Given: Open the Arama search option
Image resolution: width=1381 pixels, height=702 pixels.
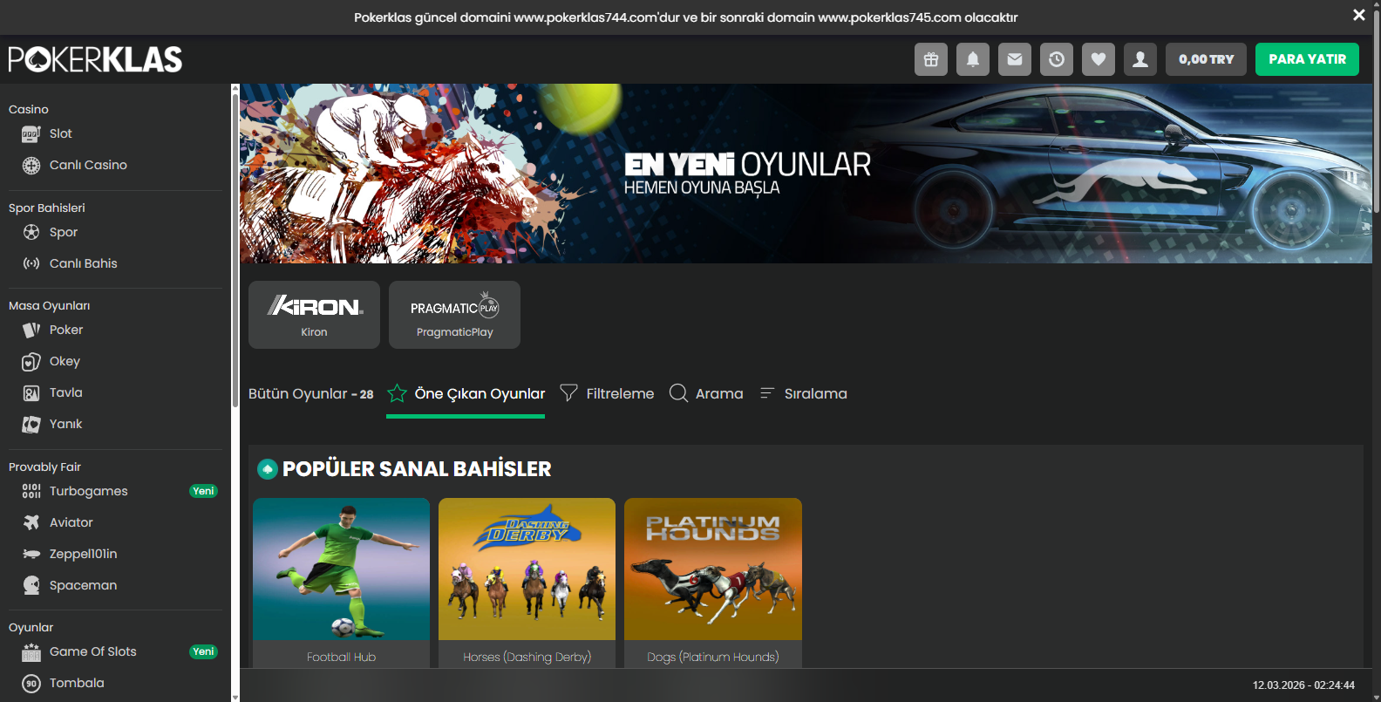Looking at the screenshot, I should 706,393.
